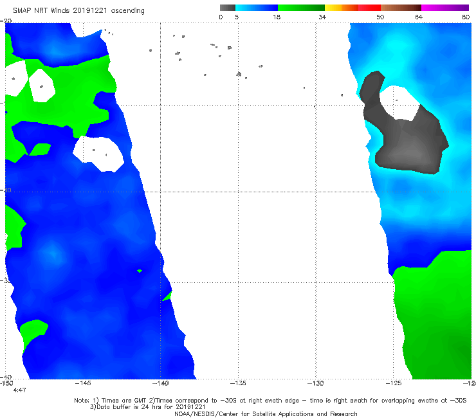The image size is (476, 418).
Task: Click the latitude label '-40'
Action: point(6,377)
